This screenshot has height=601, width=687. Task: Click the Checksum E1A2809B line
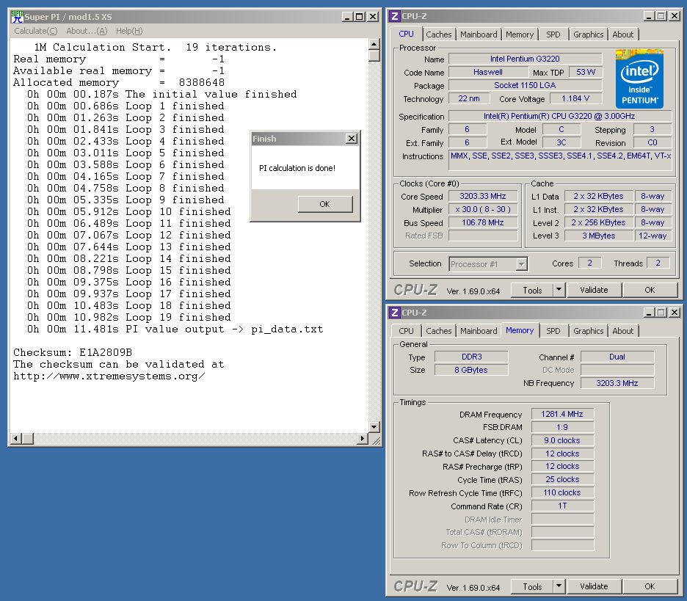click(x=72, y=353)
